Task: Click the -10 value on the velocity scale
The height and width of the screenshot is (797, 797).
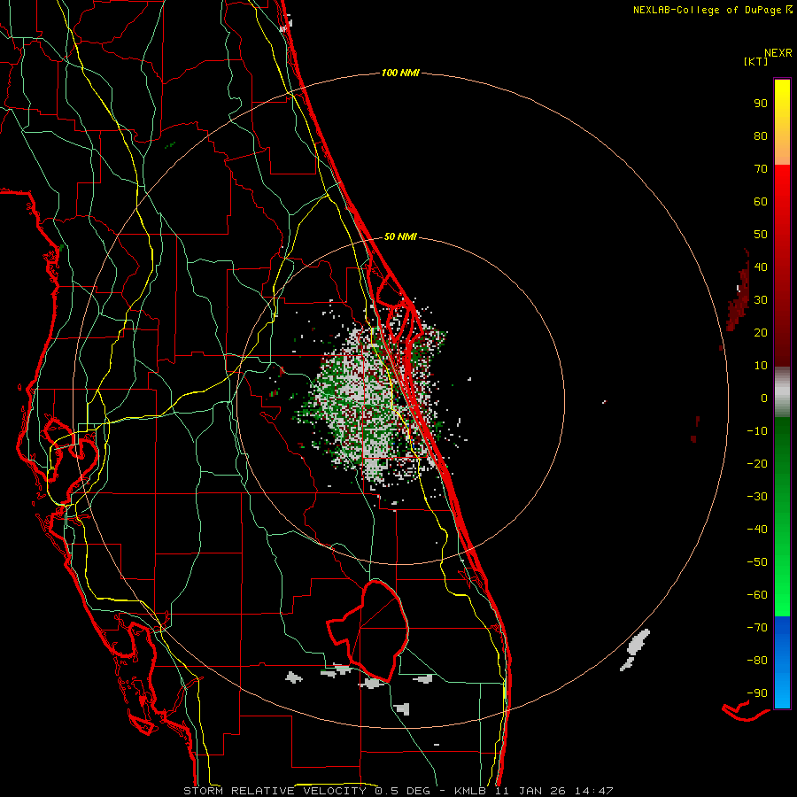Action: coord(757,431)
